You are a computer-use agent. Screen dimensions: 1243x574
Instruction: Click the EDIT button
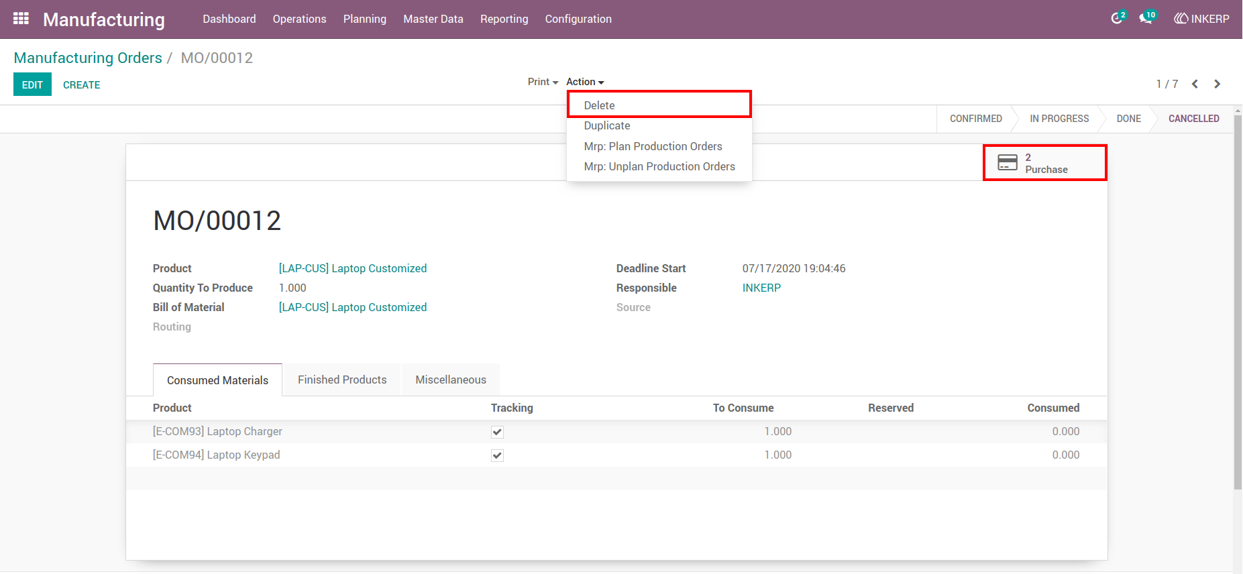[32, 84]
